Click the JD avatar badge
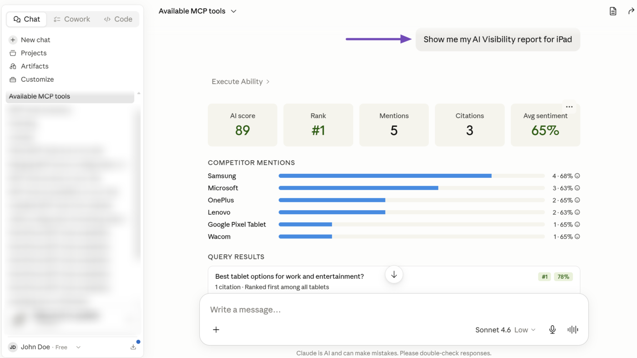Screen dimensions: 637x358 tap(13, 347)
